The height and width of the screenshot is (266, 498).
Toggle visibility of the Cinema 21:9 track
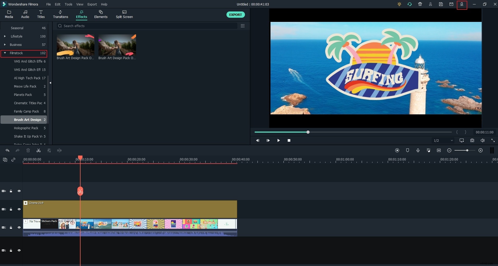[x=19, y=209]
